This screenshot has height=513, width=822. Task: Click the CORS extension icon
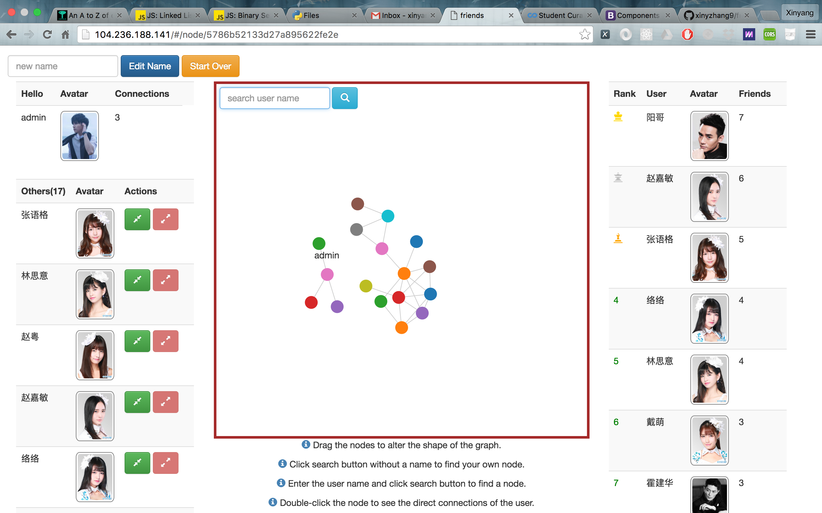point(769,35)
